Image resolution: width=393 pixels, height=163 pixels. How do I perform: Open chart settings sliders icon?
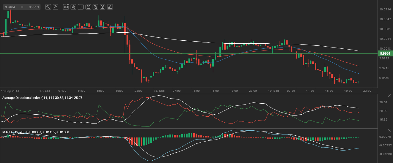tap(81, 7)
